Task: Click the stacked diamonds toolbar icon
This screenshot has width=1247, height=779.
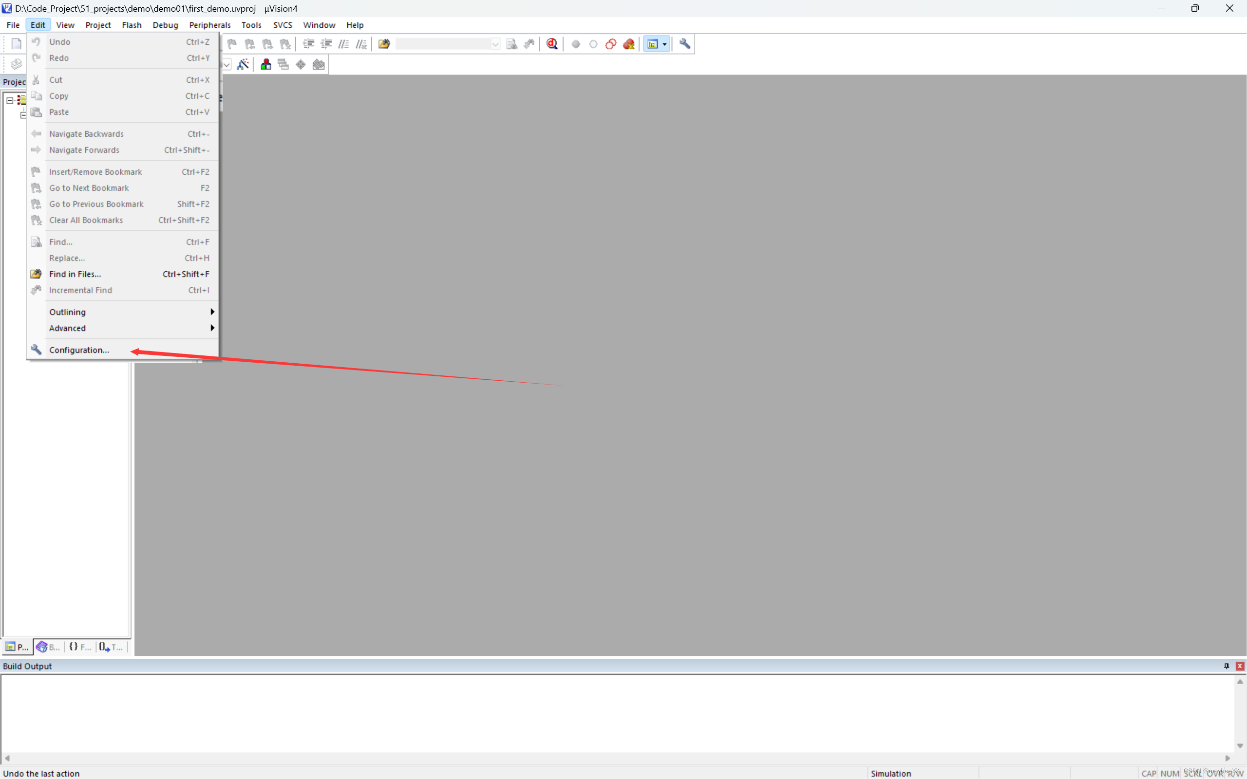Action: tap(319, 64)
